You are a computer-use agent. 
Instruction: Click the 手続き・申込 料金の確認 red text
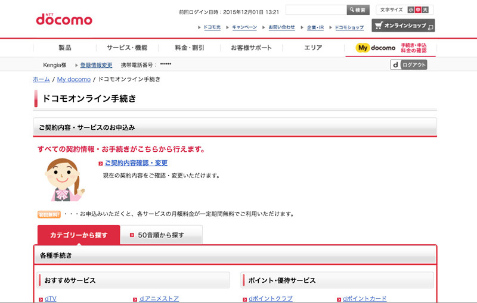(x=414, y=48)
